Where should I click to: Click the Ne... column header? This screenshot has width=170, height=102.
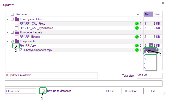[148, 14]
